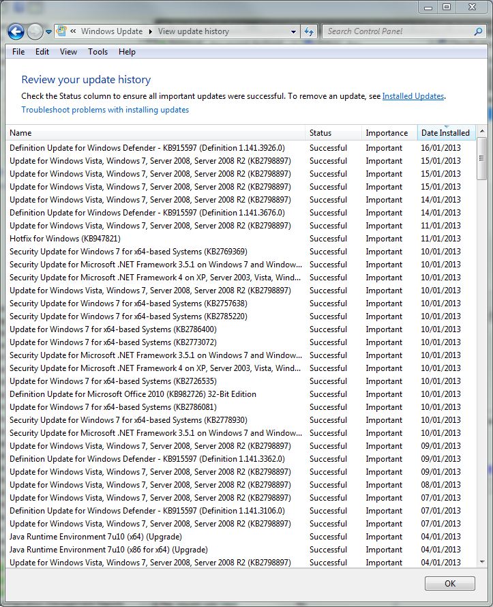Click the greyed Forward arrow button

click(x=35, y=32)
